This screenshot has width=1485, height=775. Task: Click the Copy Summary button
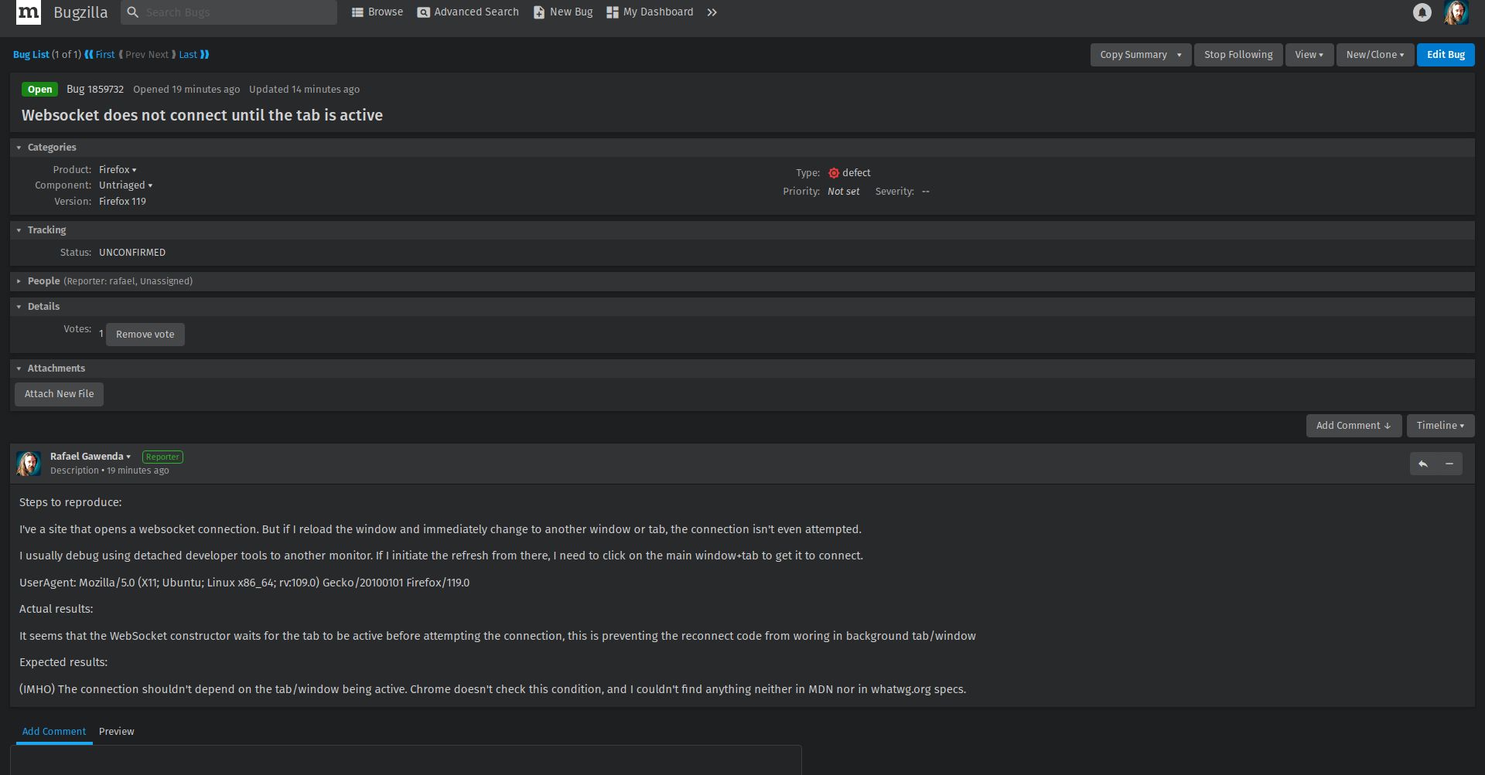click(x=1133, y=55)
